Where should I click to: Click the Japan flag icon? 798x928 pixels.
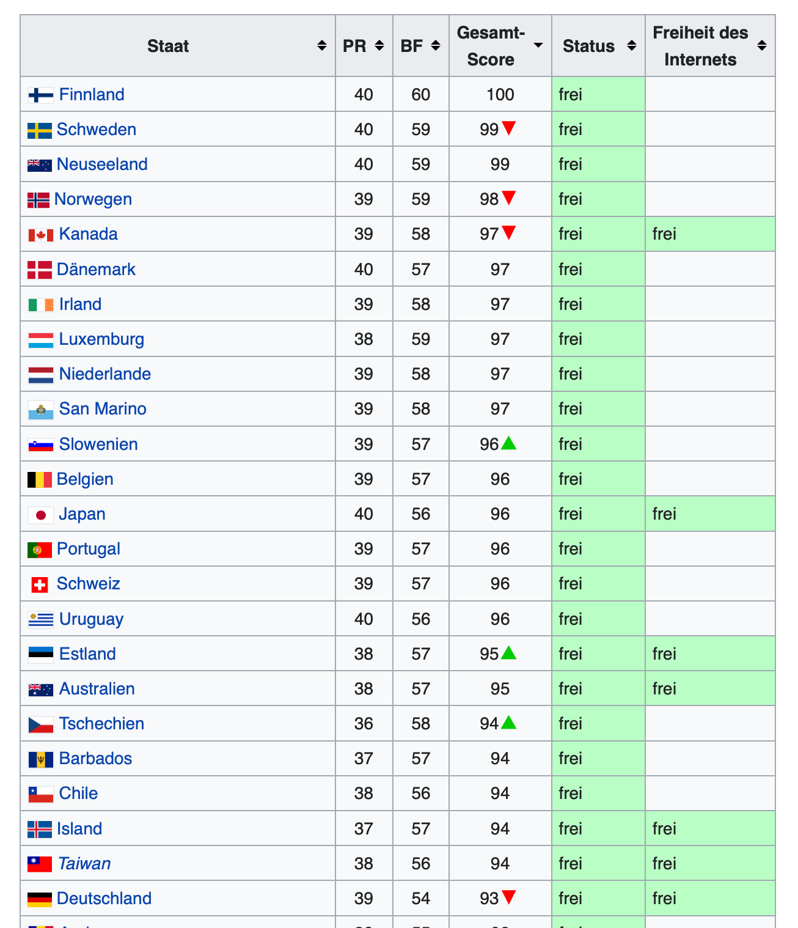pyautogui.click(x=40, y=515)
